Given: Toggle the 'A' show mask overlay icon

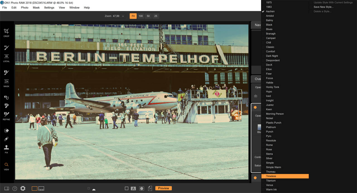Looking at the screenshot, I should click(133, 189).
